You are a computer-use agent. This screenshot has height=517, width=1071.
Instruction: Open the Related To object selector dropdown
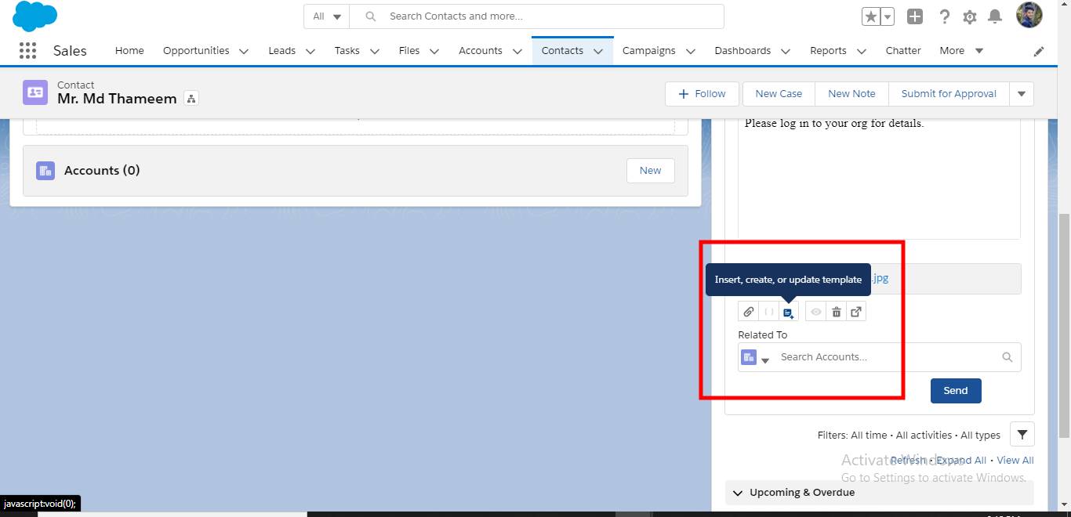click(x=766, y=360)
